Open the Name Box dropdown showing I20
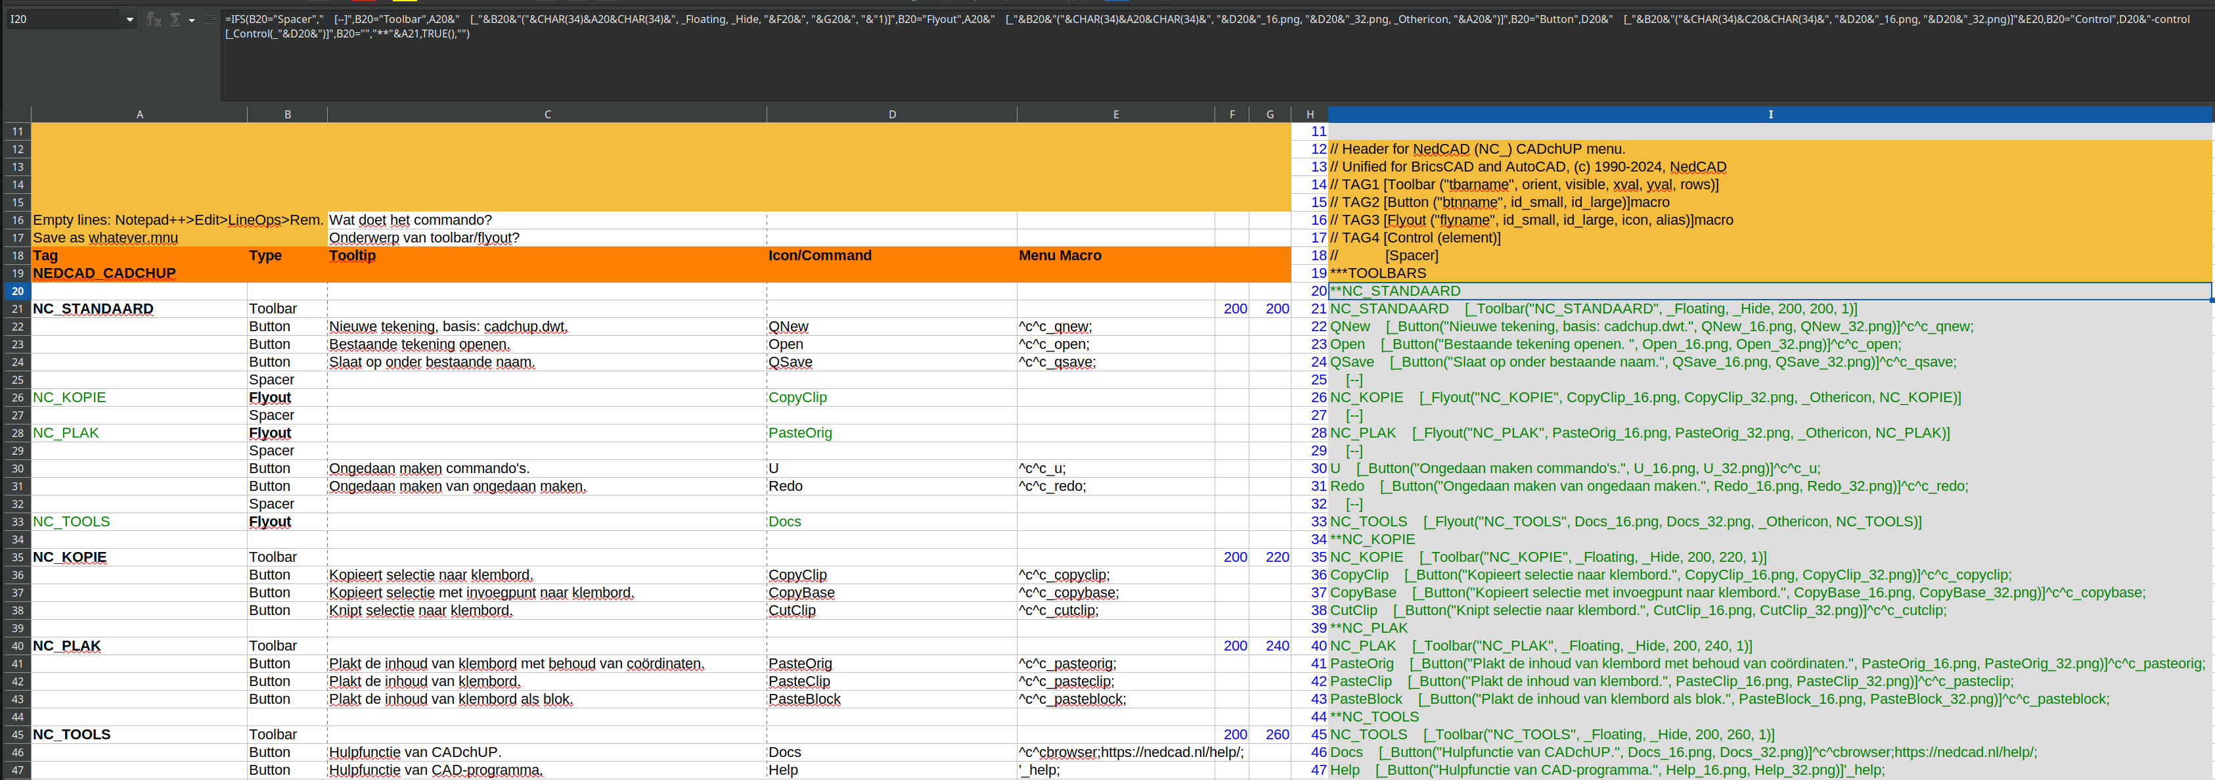Image resolution: width=2215 pixels, height=780 pixels. click(130, 20)
